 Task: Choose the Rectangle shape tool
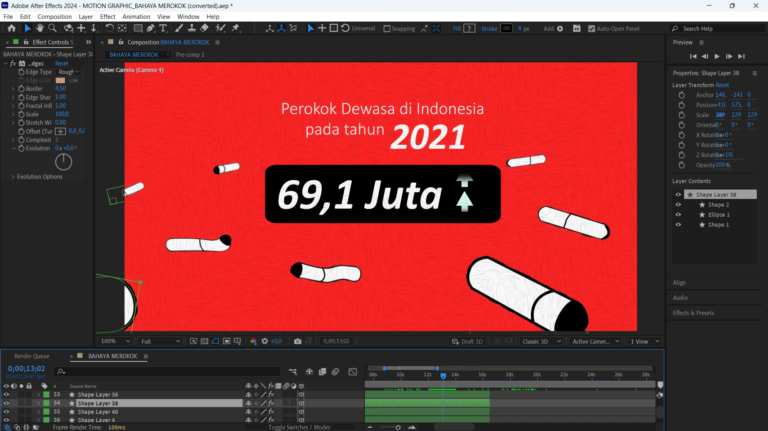click(x=138, y=28)
